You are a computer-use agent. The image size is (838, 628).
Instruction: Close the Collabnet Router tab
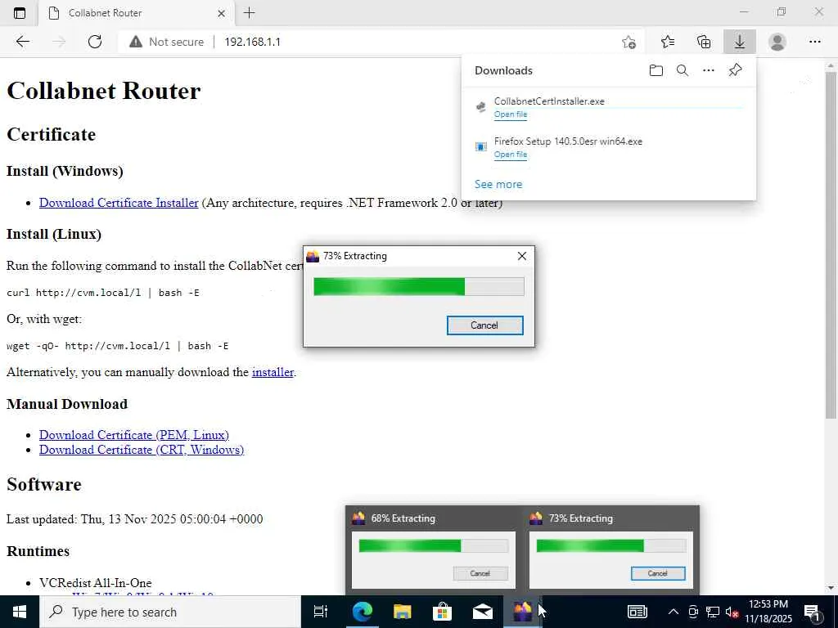point(221,13)
